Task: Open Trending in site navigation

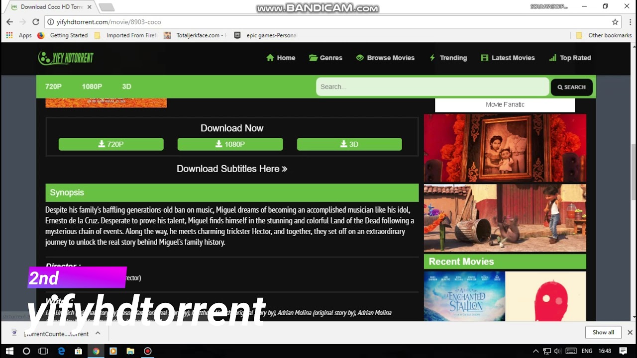Action: (448, 58)
